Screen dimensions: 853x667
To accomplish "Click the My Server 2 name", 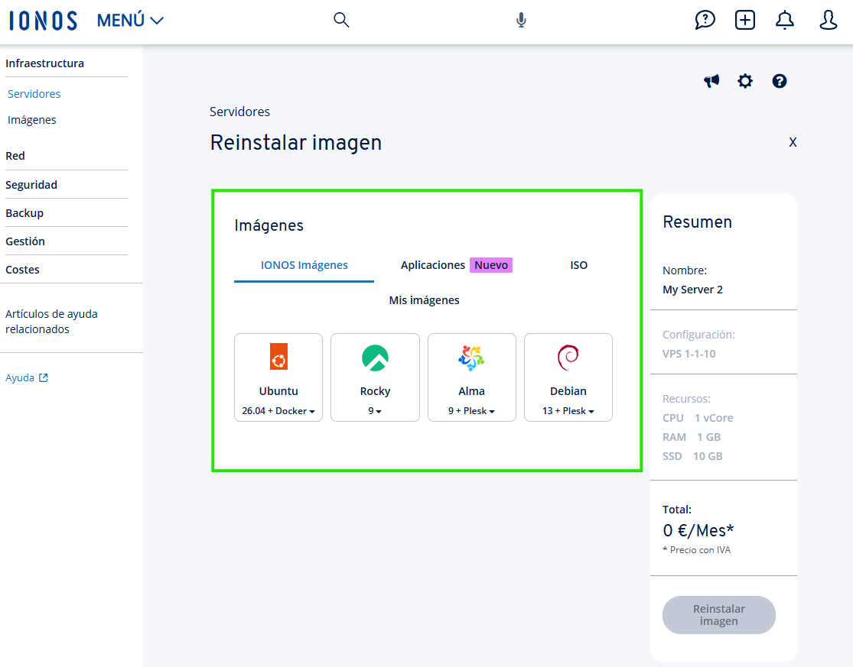I will [692, 290].
